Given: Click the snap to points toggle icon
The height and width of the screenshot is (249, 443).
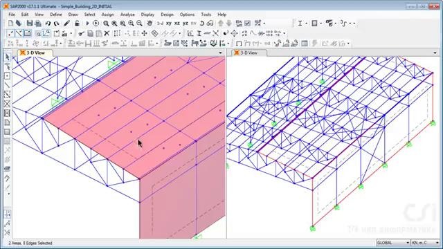Looking at the screenshot, I should tap(8, 214).
